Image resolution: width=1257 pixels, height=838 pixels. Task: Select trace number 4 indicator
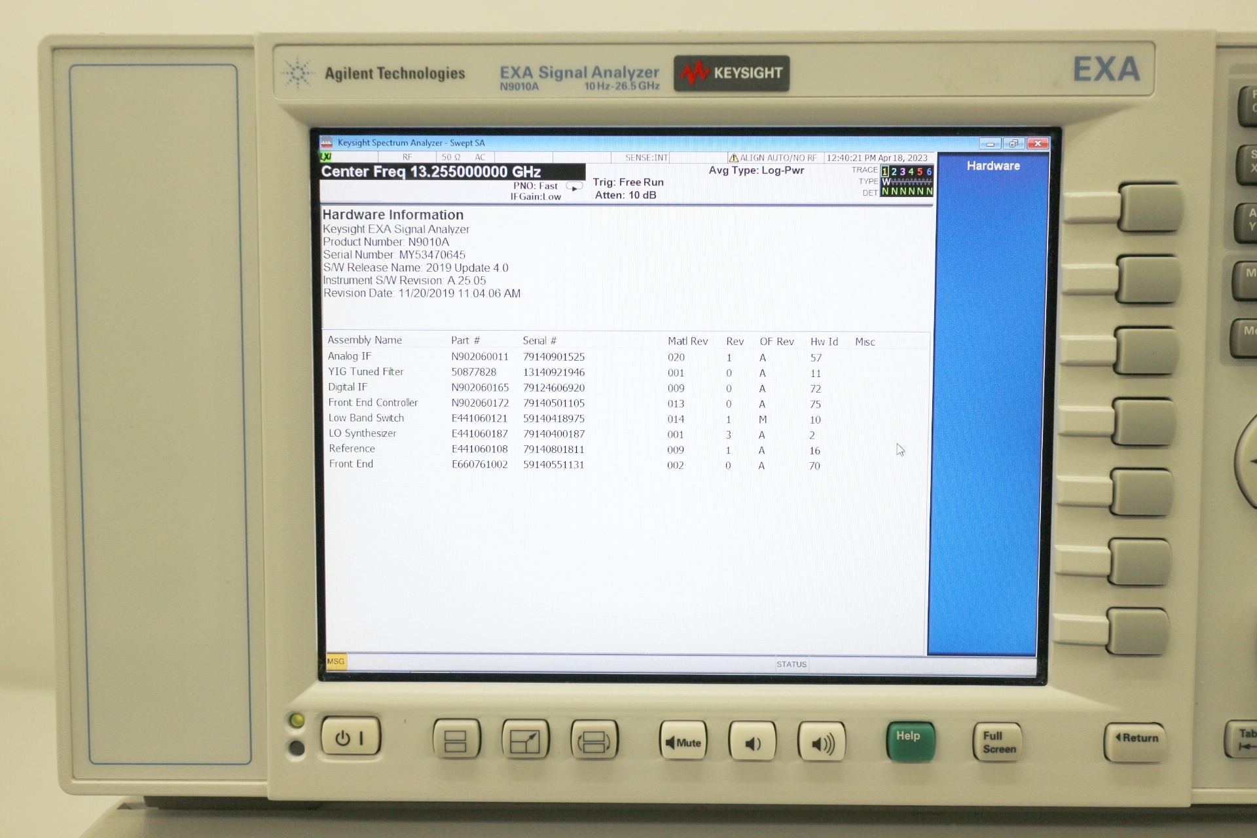(x=911, y=172)
